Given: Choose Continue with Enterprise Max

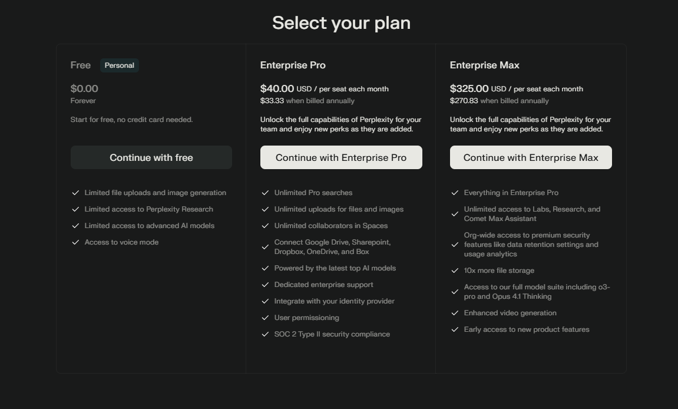Looking at the screenshot, I should 531,157.
